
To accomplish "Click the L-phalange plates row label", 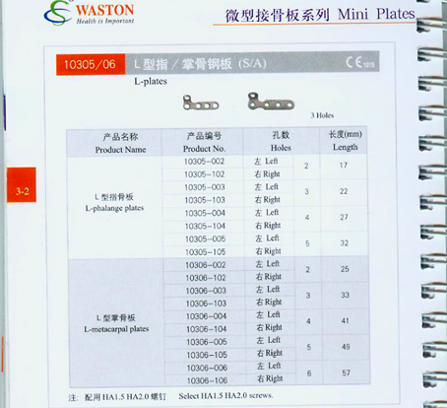I will click(114, 202).
